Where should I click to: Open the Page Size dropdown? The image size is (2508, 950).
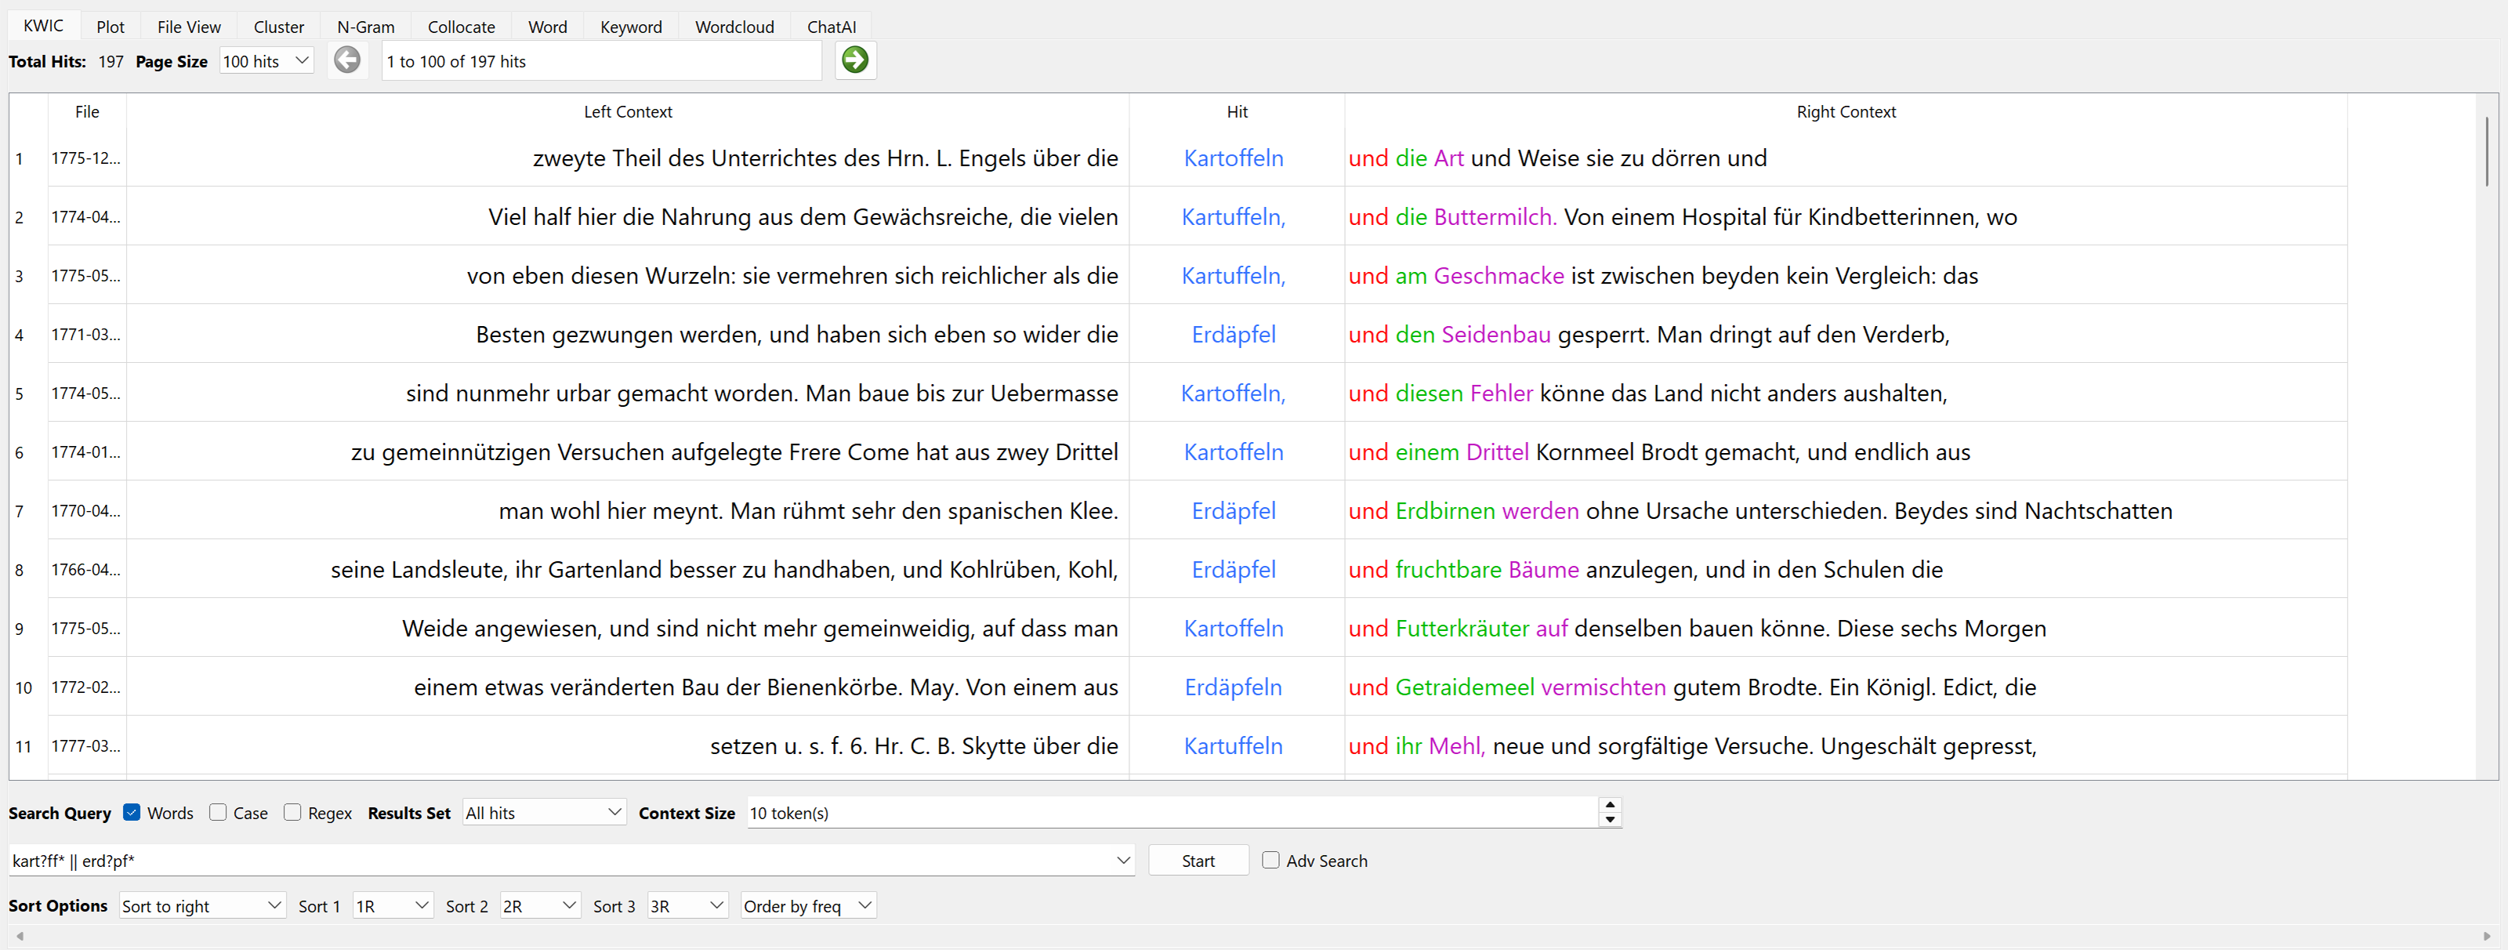265,60
